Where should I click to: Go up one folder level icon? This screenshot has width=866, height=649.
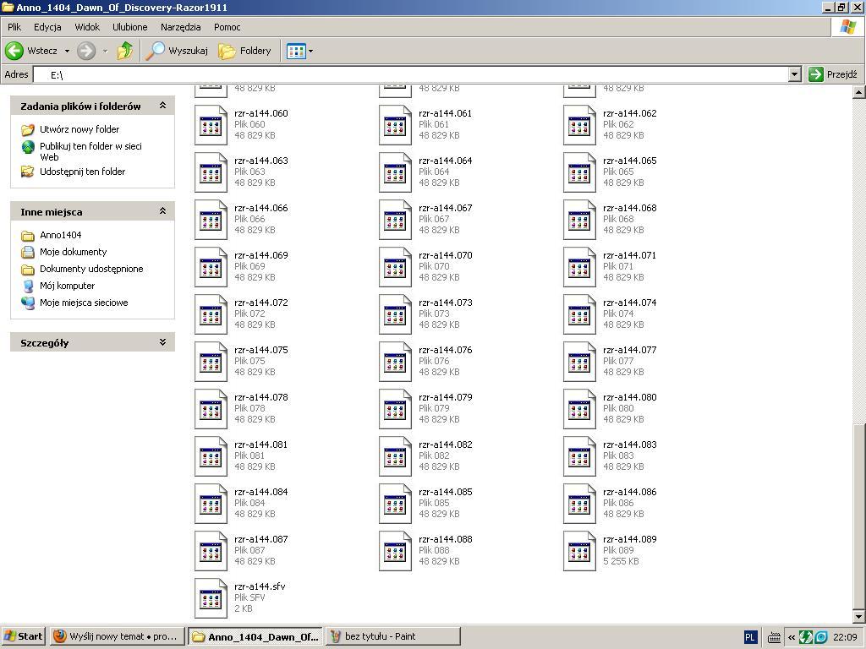[125, 51]
